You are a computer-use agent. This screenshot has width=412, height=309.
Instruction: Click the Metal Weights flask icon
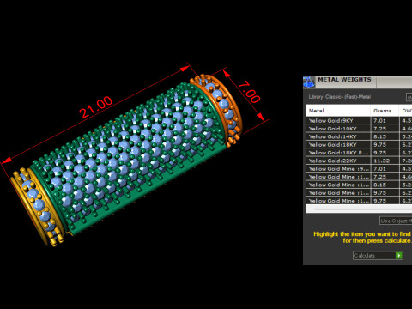[x=309, y=82]
